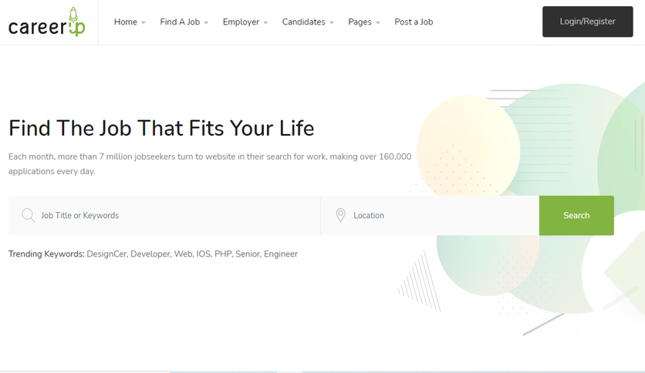The image size is (645, 373).
Task: Open the Pages menu
Action: pyautogui.click(x=360, y=22)
